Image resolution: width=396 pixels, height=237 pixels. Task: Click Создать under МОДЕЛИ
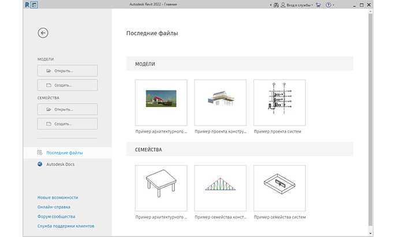pyautogui.click(x=68, y=85)
